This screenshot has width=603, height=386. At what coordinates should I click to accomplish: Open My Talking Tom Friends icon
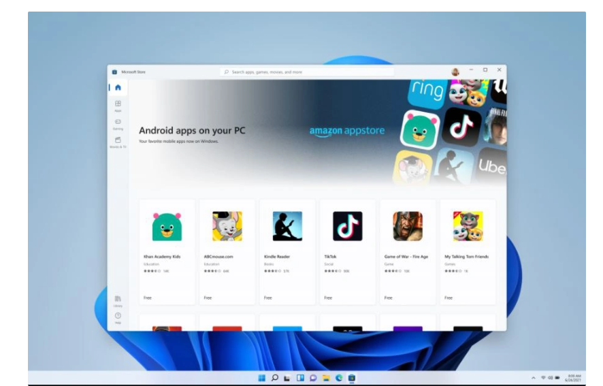468,226
